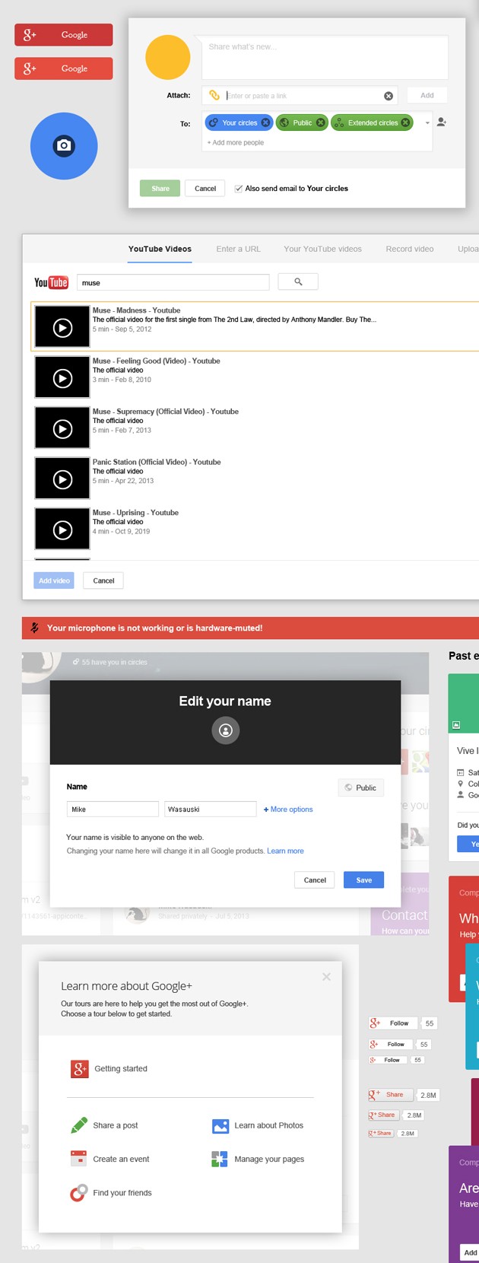Click the blue circular camera button
This screenshot has width=479, height=1263.
click(x=64, y=146)
